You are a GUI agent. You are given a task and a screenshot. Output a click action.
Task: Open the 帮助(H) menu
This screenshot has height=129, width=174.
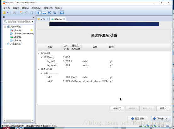click(59, 8)
